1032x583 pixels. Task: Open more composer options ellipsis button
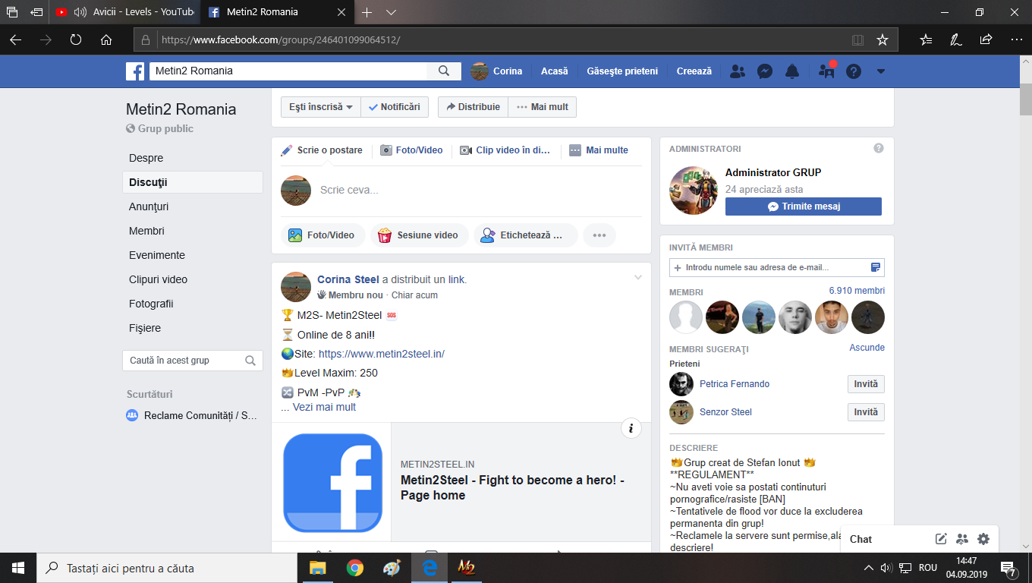pos(599,235)
